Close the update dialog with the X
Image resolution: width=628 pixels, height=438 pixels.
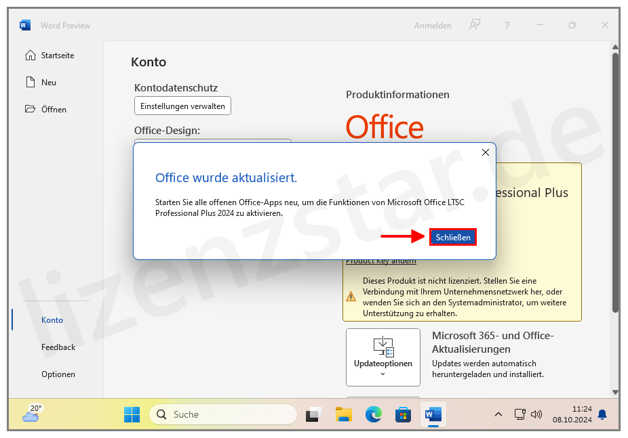pos(486,152)
